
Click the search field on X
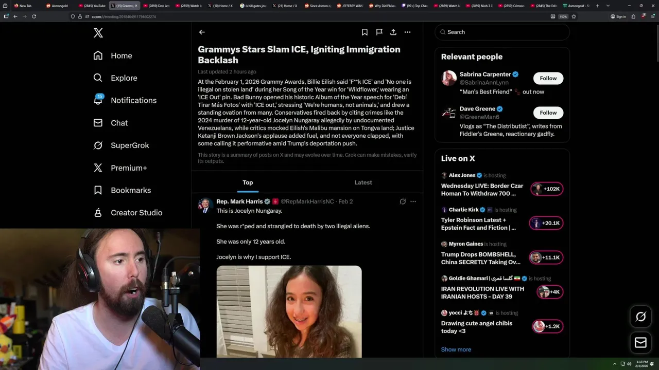pos(502,32)
